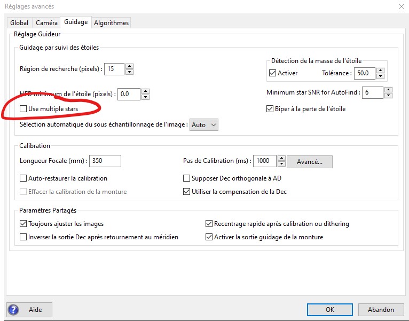The height and width of the screenshot is (321, 409).
Task: Click the blue help question mark icon
Action: pos(13,309)
